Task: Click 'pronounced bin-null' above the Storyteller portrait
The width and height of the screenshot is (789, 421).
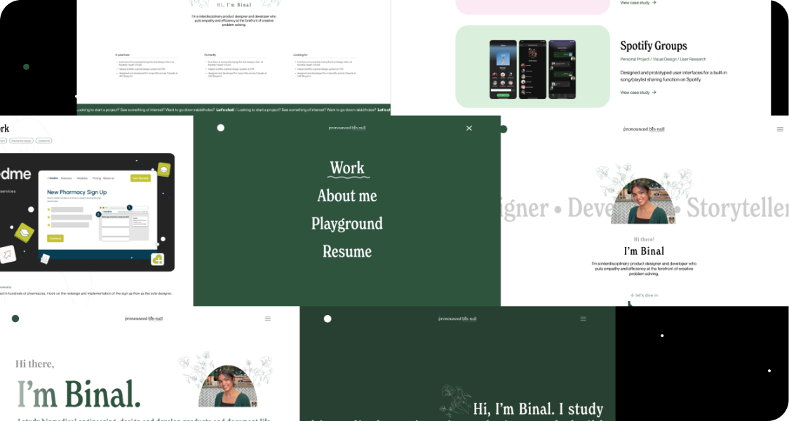Action: [x=644, y=129]
